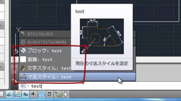This screenshot has height=101, width=181.
Task: Toggle Dynamic Input in status bar
Action: click(x=25, y=94)
